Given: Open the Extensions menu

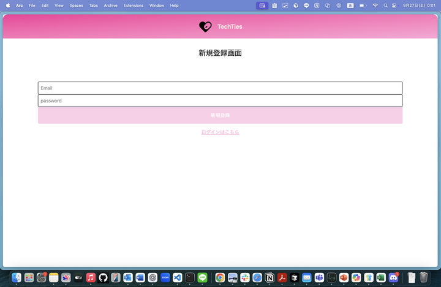Looking at the screenshot, I should coord(134,6).
